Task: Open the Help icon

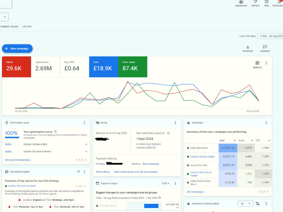Action: pos(266,2)
